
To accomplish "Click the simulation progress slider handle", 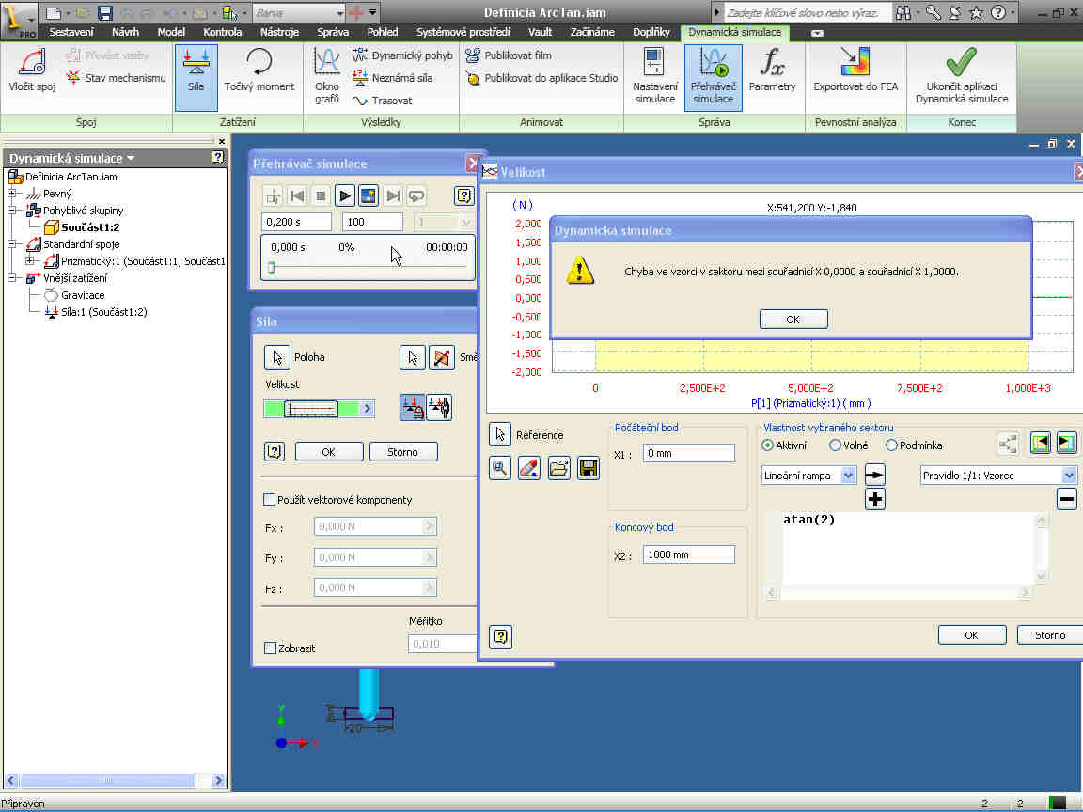I will click(272, 268).
